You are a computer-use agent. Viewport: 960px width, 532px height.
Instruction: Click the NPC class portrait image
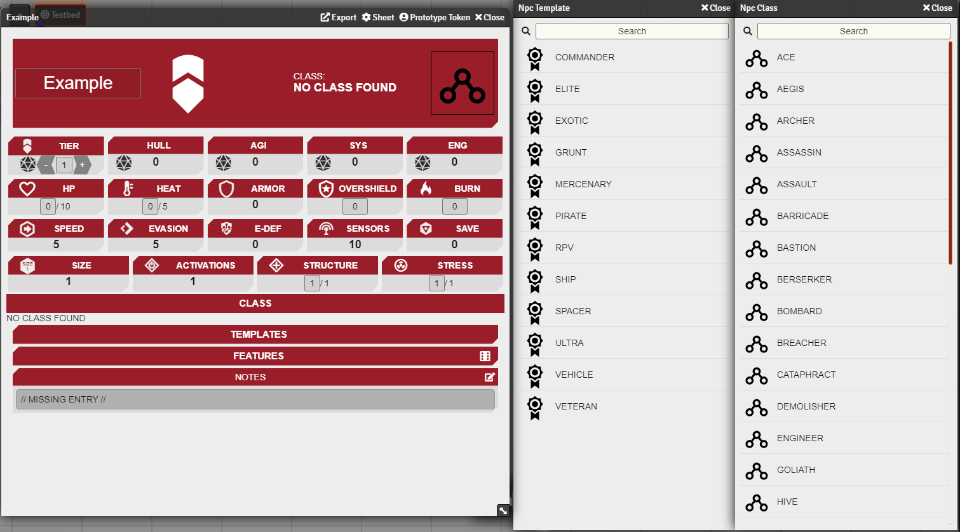click(x=463, y=83)
